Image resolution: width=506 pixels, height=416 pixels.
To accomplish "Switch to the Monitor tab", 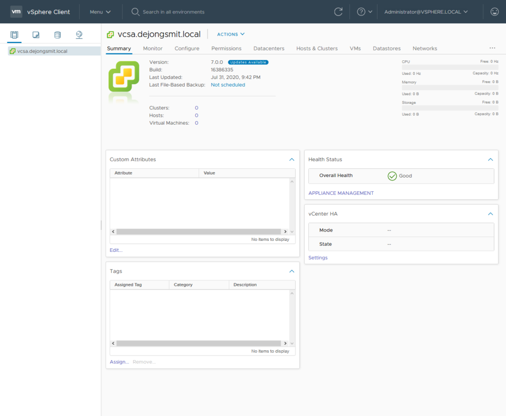I will pyautogui.click(x=153, y=48).
